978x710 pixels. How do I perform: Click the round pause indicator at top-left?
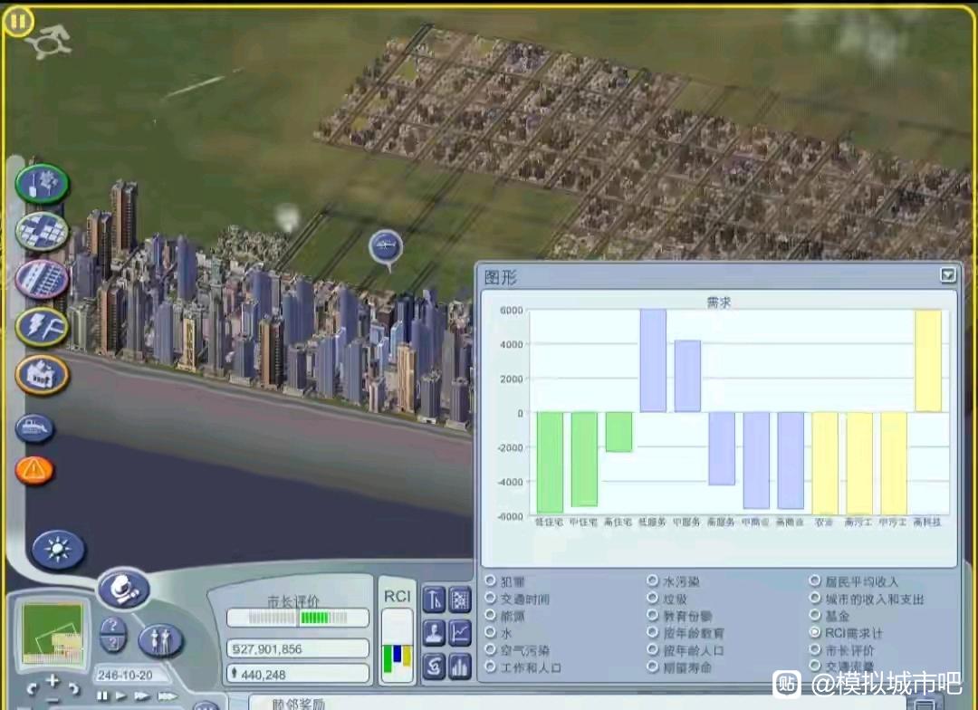point(16,20)
